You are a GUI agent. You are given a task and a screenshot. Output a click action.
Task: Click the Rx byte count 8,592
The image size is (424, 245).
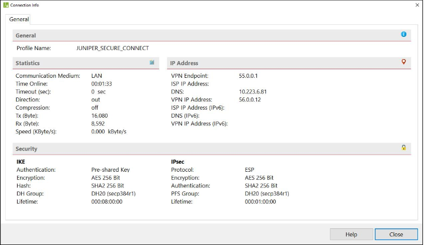click(98, 124)
